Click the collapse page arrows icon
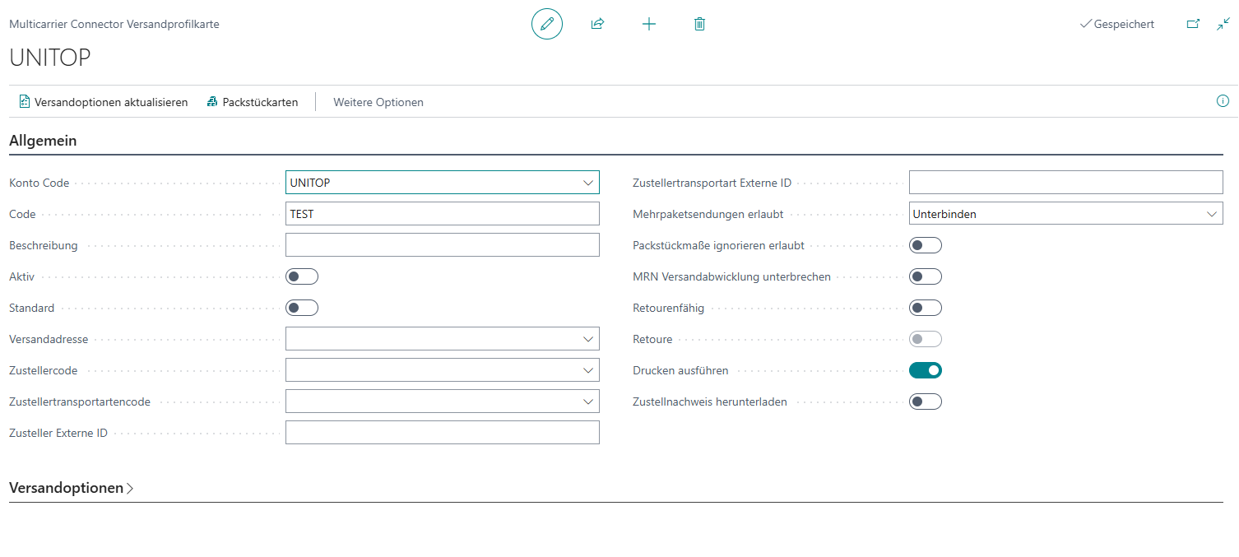The height and width of the screenshot is (557, 1239). pyautogui.click(x=1223, y=25)
